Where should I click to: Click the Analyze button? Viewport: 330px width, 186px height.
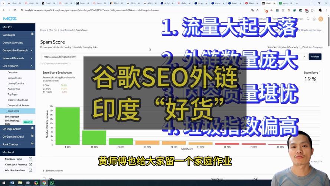tap(315, 57)
